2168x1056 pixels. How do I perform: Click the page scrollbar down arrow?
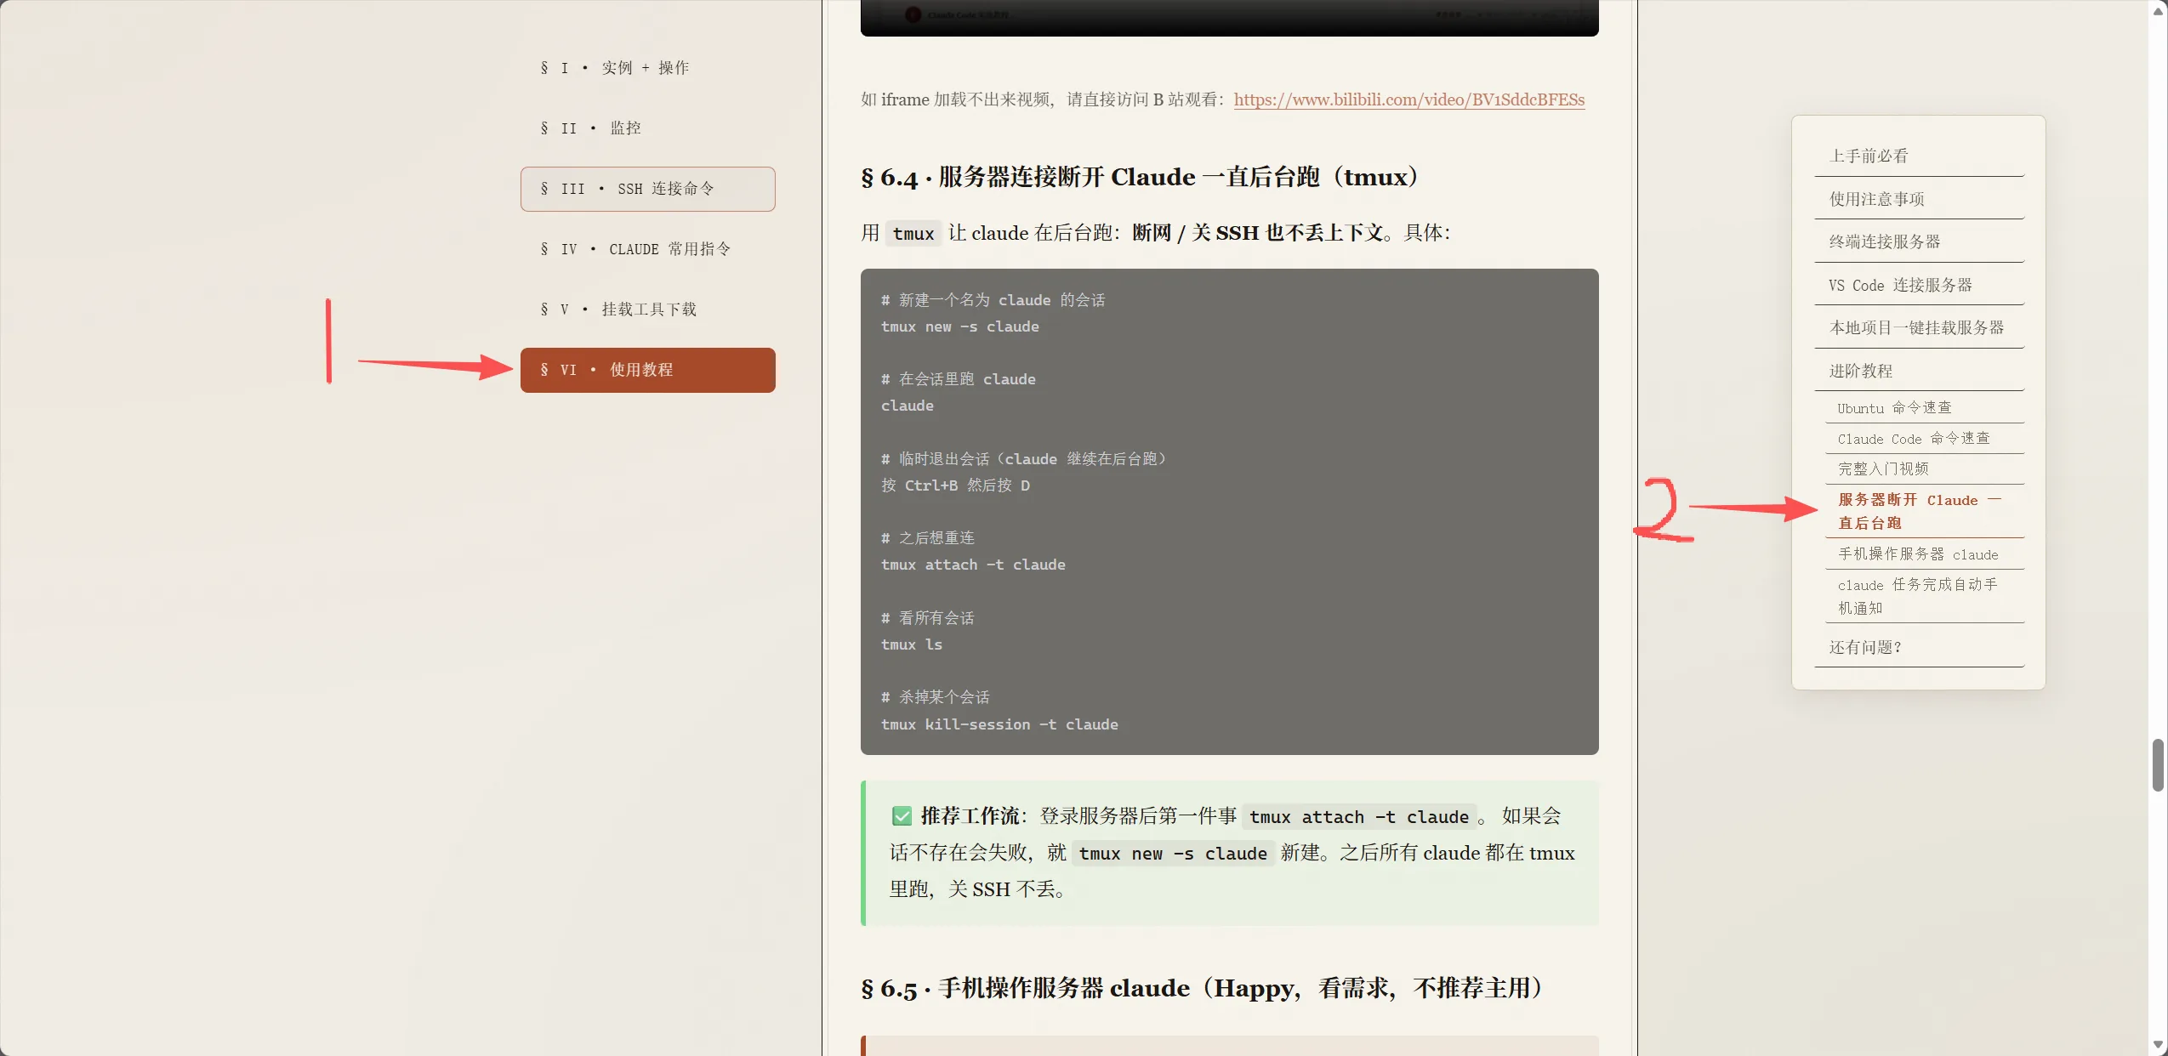point(2158,1045)
